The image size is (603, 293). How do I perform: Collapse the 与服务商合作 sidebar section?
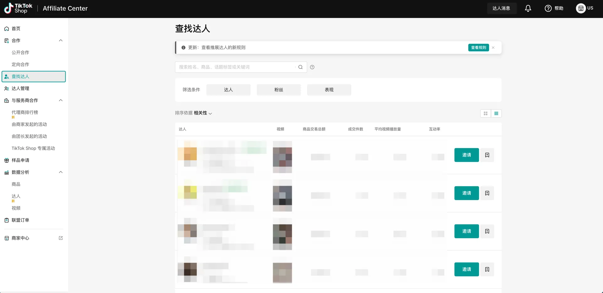[61, 100]
